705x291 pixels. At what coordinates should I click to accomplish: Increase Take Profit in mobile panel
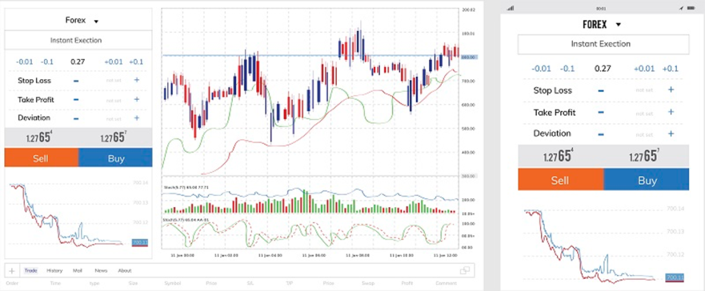671,112
